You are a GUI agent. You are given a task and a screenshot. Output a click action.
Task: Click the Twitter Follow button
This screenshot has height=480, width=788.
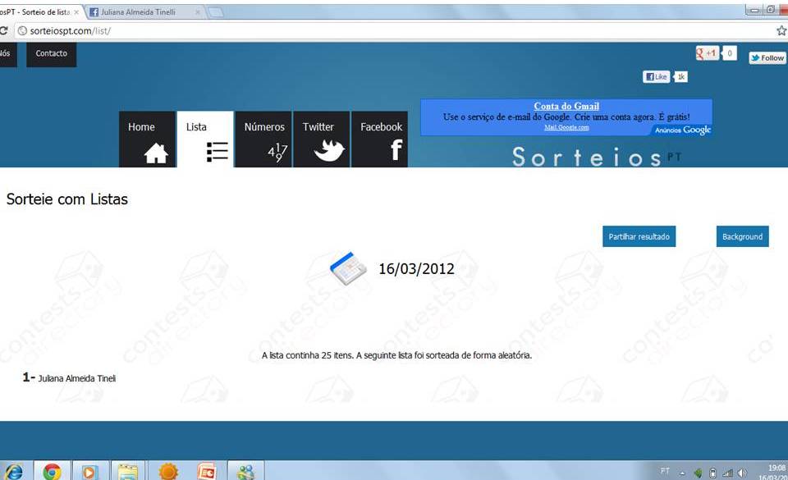coord(767,58)
